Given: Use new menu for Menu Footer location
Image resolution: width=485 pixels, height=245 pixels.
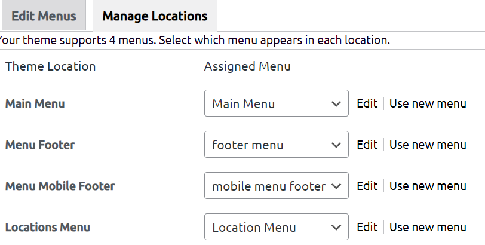Looking at the screenshot, I should coord(428,145).
